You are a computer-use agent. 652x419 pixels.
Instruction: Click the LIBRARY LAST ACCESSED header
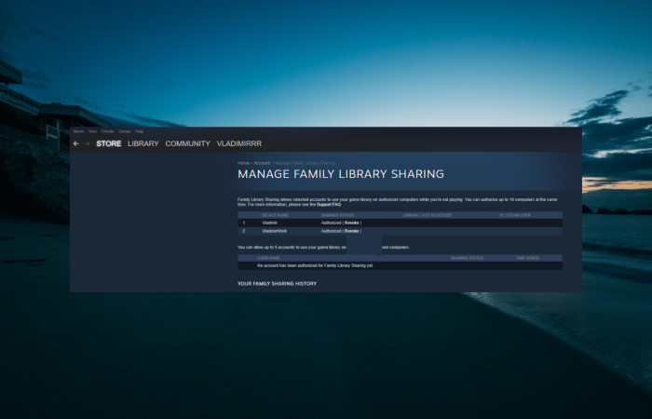coord(428,215)
